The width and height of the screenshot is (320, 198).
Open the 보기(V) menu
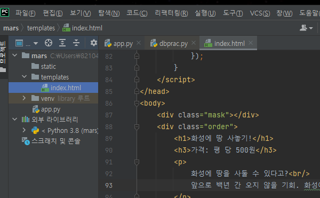pyautogui.click(x=81, y=13)
